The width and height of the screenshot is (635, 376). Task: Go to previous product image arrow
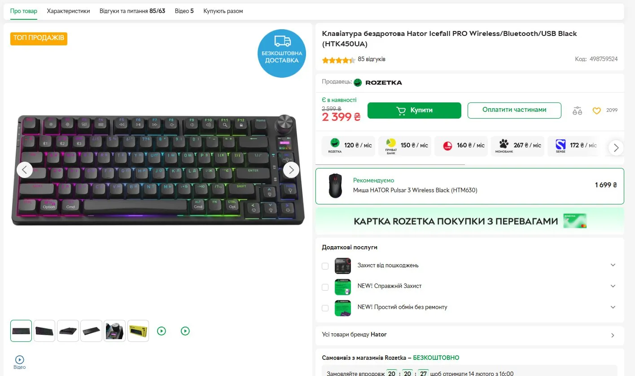pos(25,170)
